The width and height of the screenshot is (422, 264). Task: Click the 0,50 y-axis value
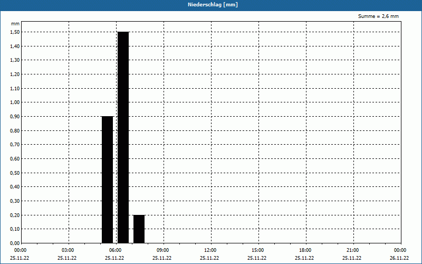pos(15,173)
